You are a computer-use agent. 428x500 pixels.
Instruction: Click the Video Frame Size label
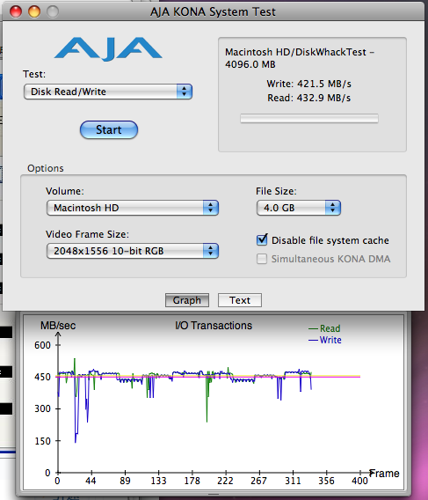tap(87, 234)
